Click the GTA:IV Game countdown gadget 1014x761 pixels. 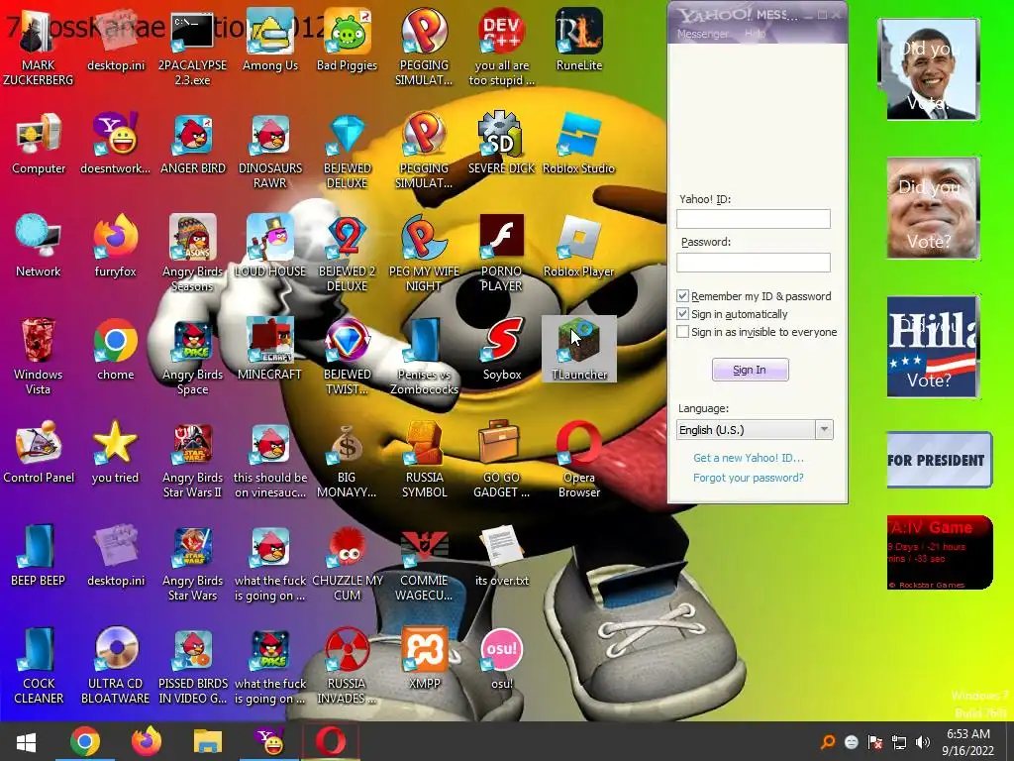point(939,553)
